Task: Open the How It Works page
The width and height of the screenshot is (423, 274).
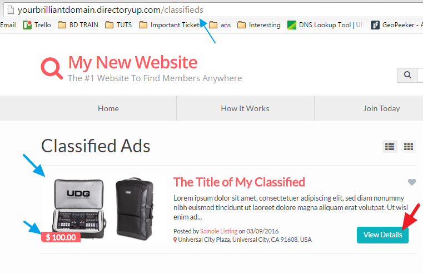Action: pyautogui.click(x=245, y=108)
